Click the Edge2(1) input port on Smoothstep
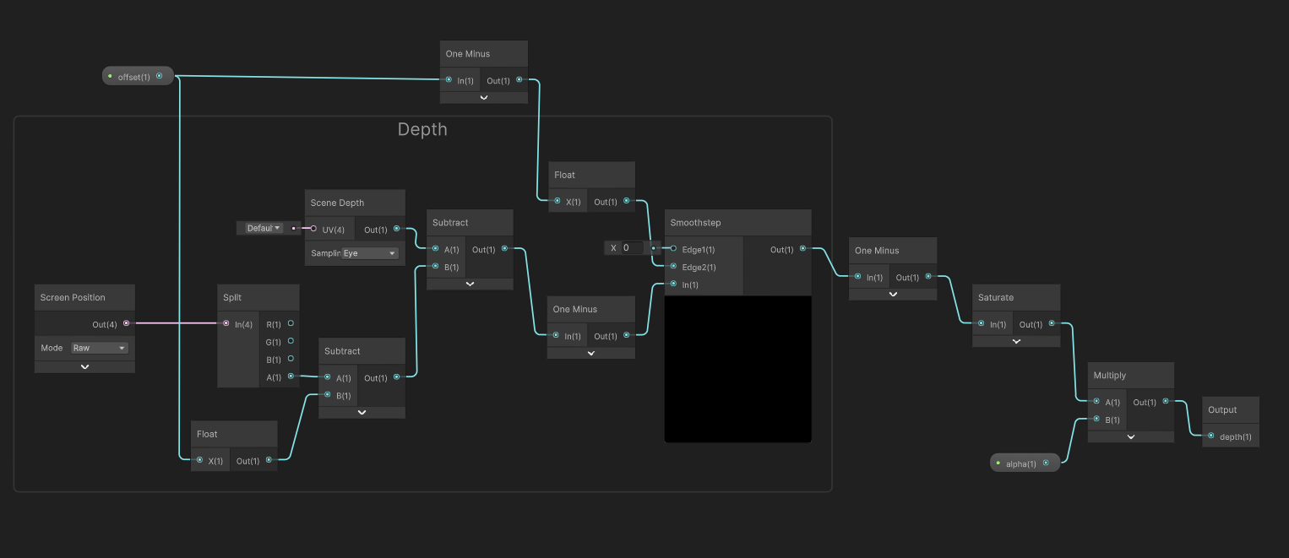1289x558 pixels. tap(673, 267)
